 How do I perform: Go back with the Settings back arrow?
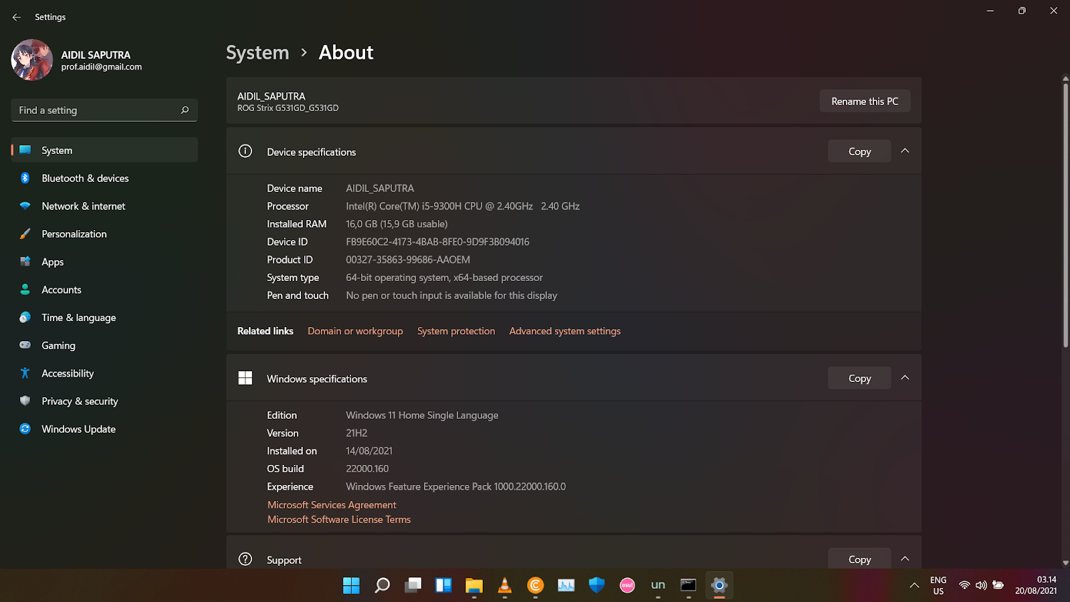(17, 17)
